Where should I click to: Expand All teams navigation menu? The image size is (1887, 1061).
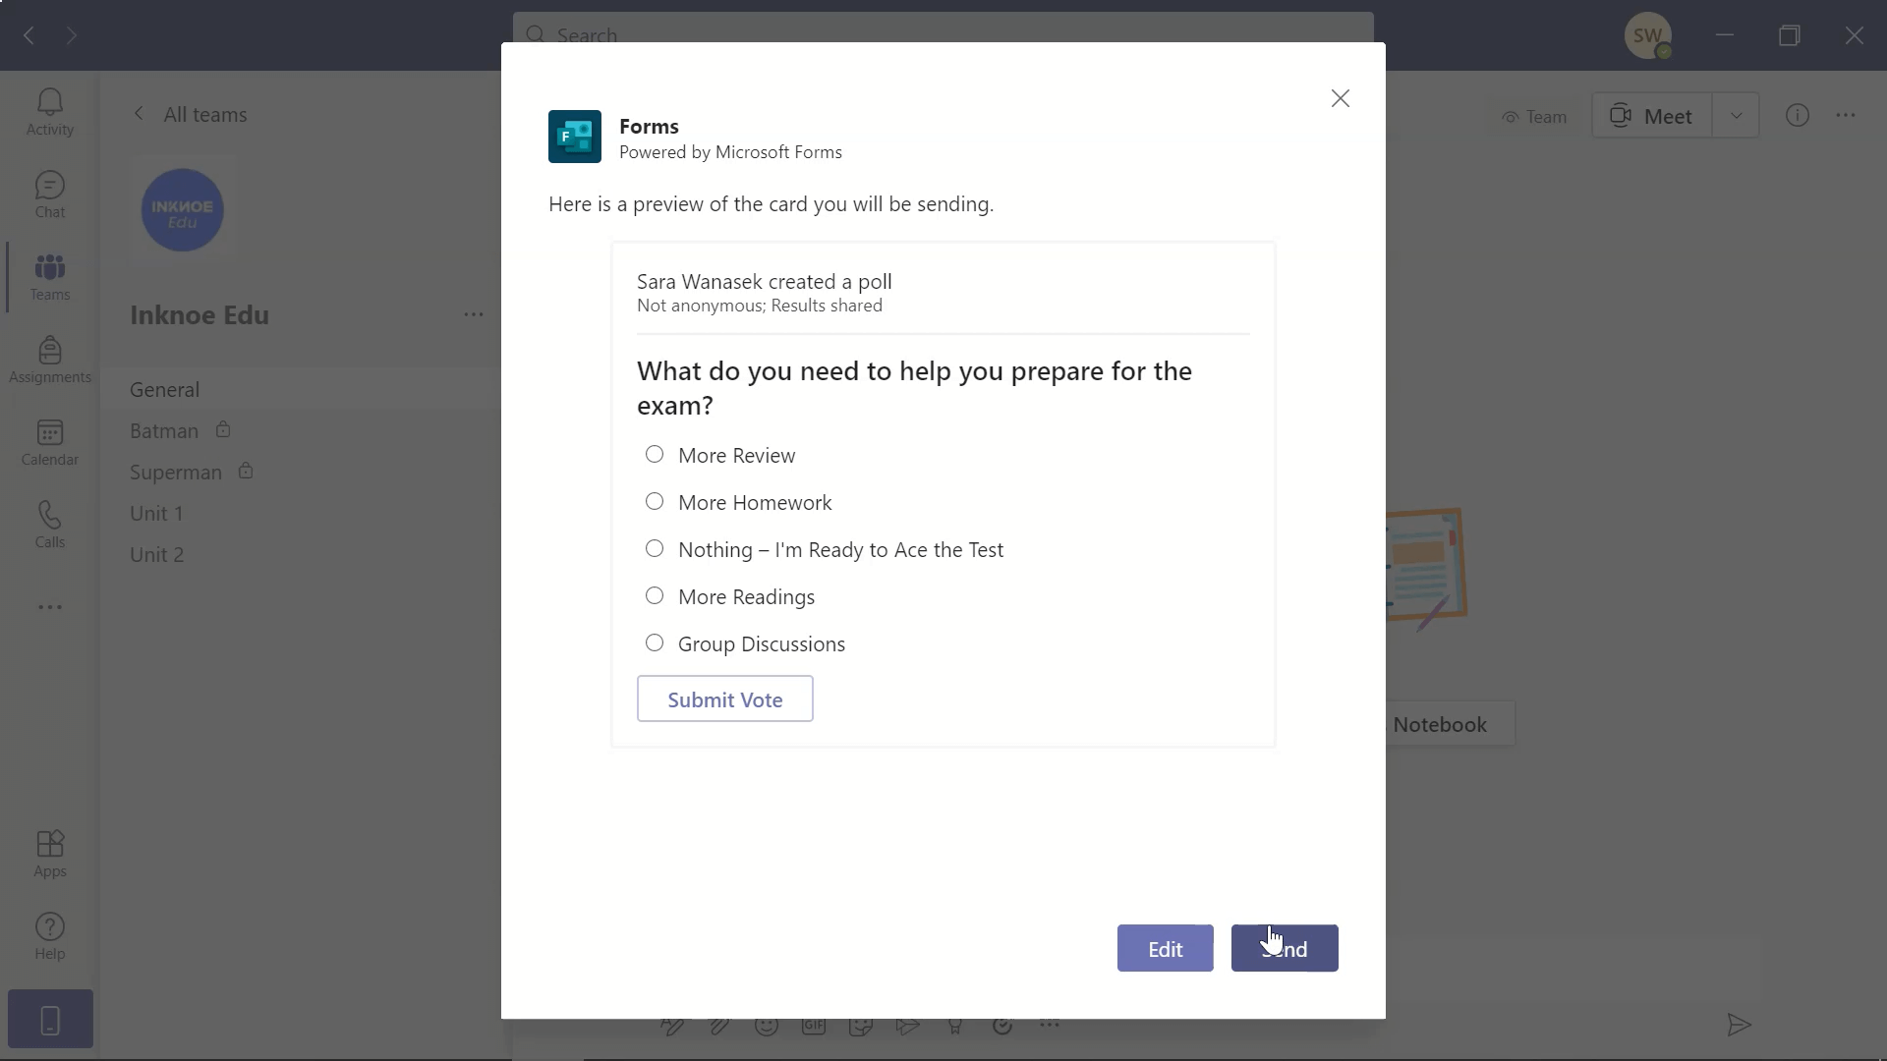pyautogui.click(x=138, y=114)
